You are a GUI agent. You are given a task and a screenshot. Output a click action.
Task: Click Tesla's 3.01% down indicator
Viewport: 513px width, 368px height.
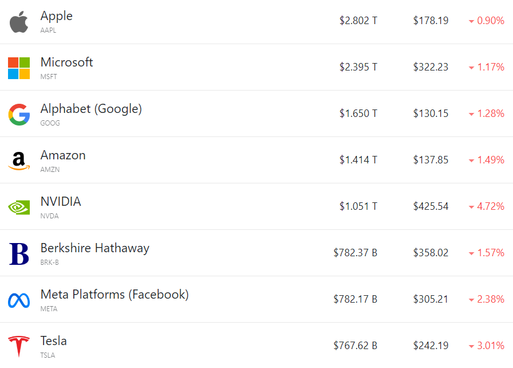point(486,346)
